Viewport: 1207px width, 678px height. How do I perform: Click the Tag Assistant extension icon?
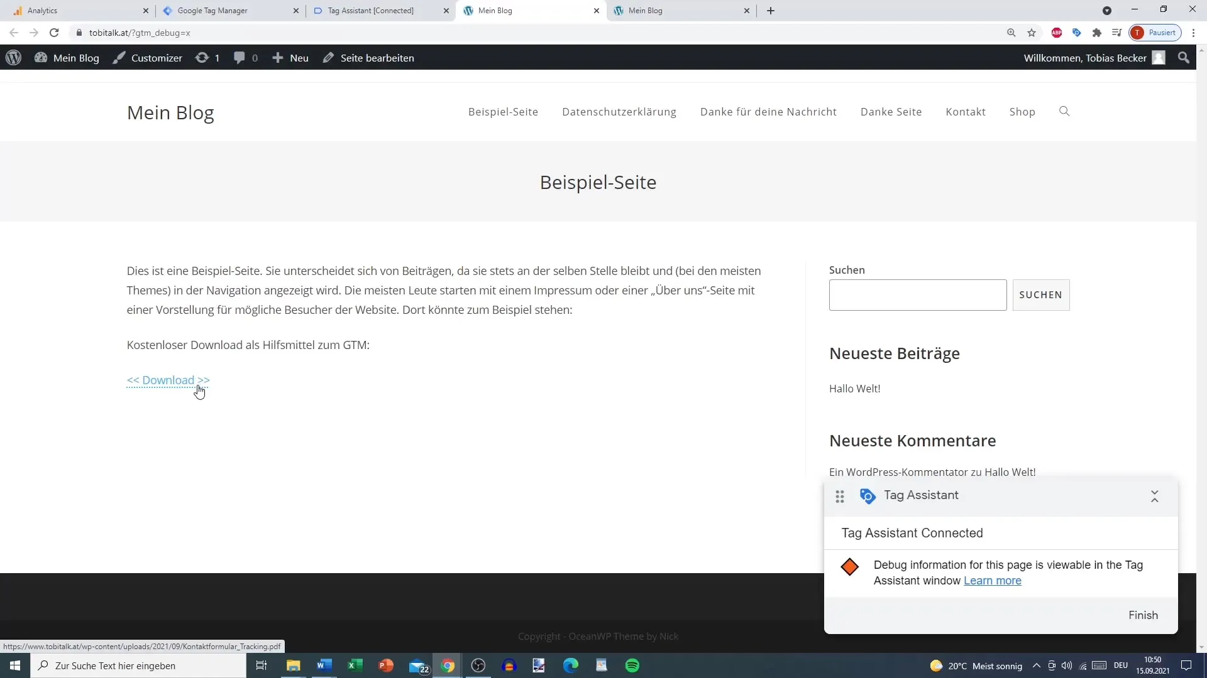pos(1077,33)
